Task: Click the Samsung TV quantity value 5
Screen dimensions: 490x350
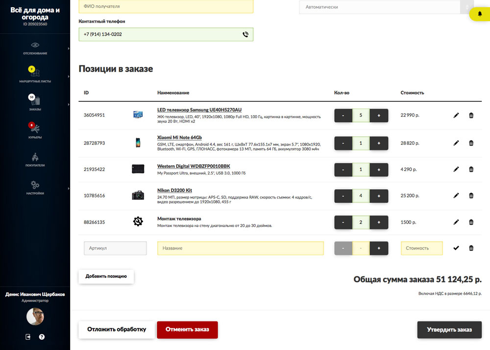Action: coord(361,115)
